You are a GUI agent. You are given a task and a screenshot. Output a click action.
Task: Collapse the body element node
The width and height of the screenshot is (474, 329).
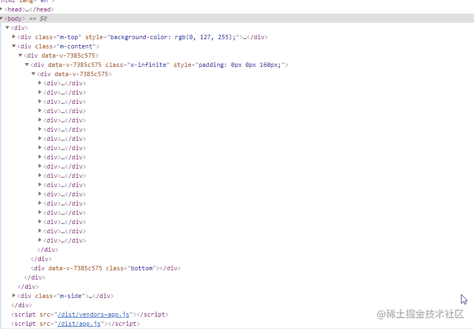1,18
